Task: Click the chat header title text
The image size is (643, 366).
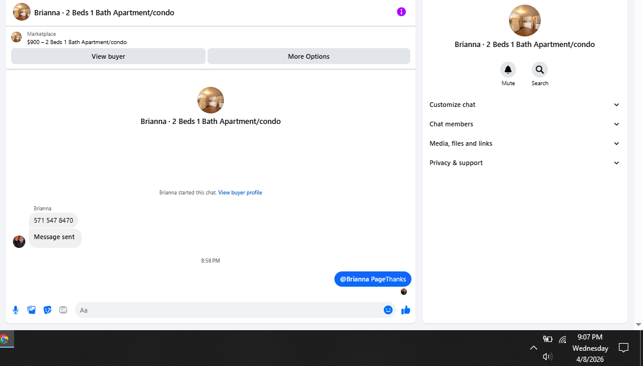Action: (104, 12)
